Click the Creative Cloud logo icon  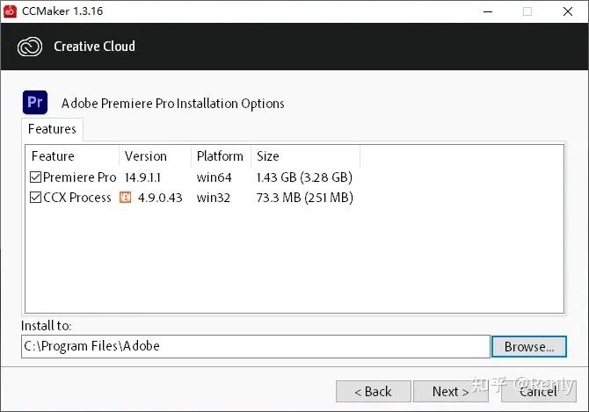point(30,47)
